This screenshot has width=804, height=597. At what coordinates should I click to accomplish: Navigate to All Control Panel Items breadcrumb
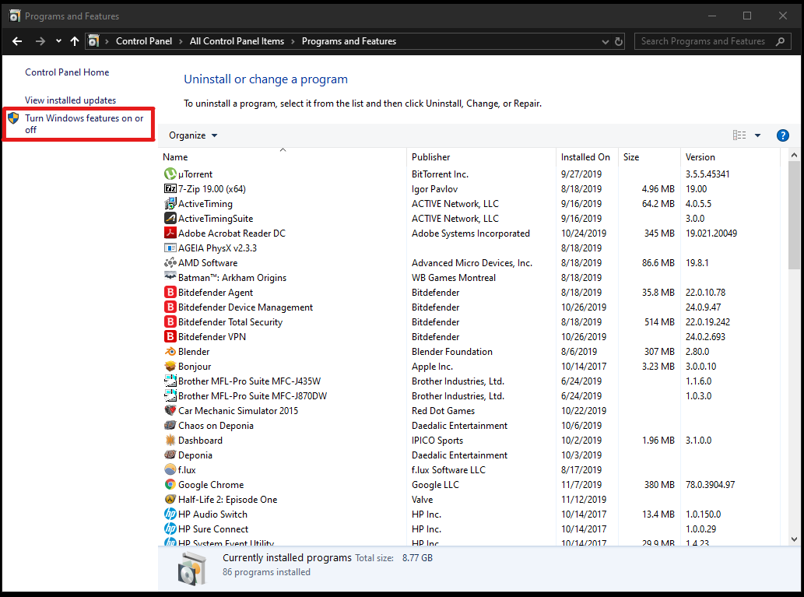point(237,41)
